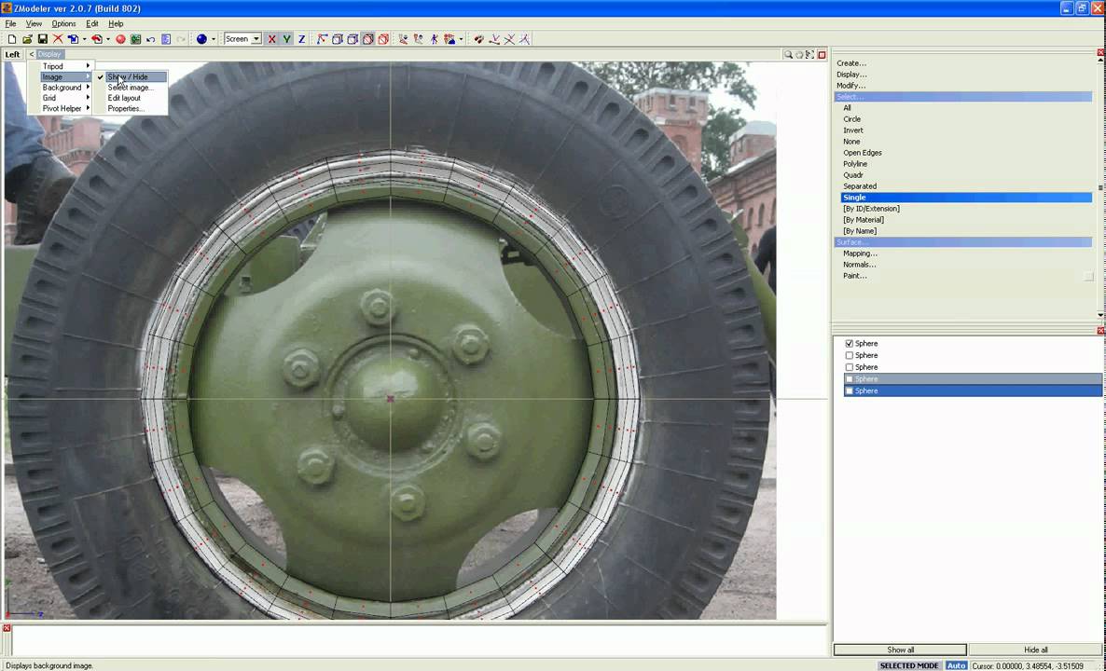1106x671 pixels.
Task: Click the green grid icon in main toolbar
Action: pyautogui.click(x=135, y=39)
